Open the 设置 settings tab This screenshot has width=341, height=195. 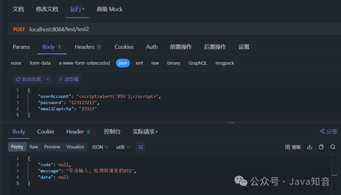[x=244, y=47]
